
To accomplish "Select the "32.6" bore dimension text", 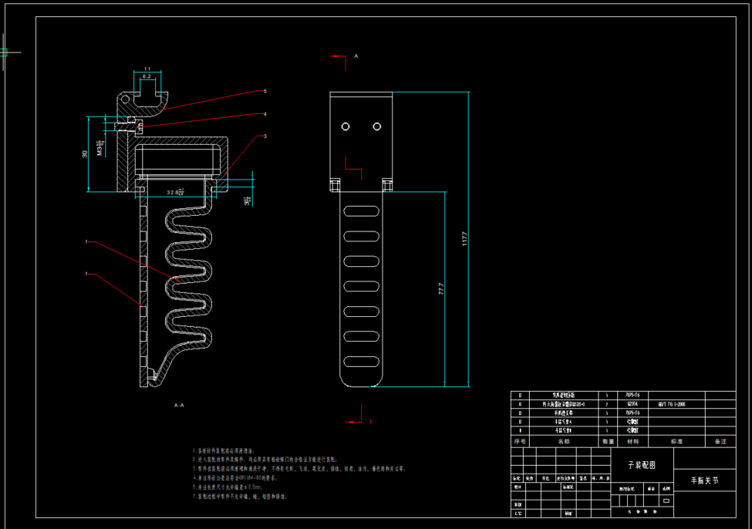I will [175, 192].
